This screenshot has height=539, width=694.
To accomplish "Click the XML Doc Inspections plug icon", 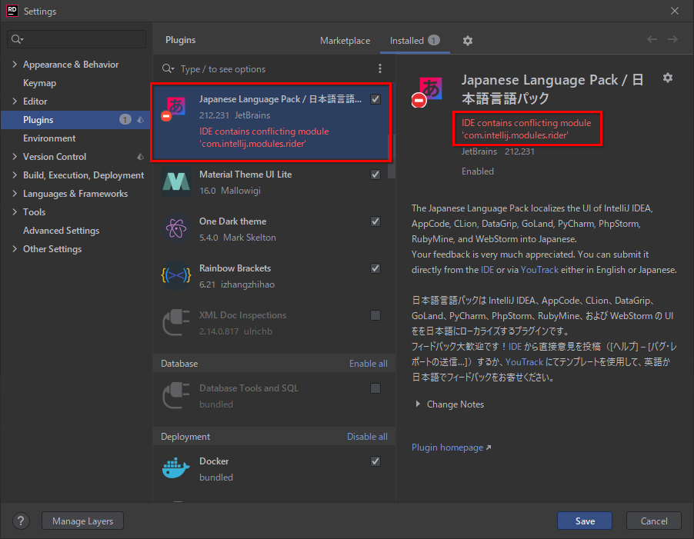I will tap(176, 322).
